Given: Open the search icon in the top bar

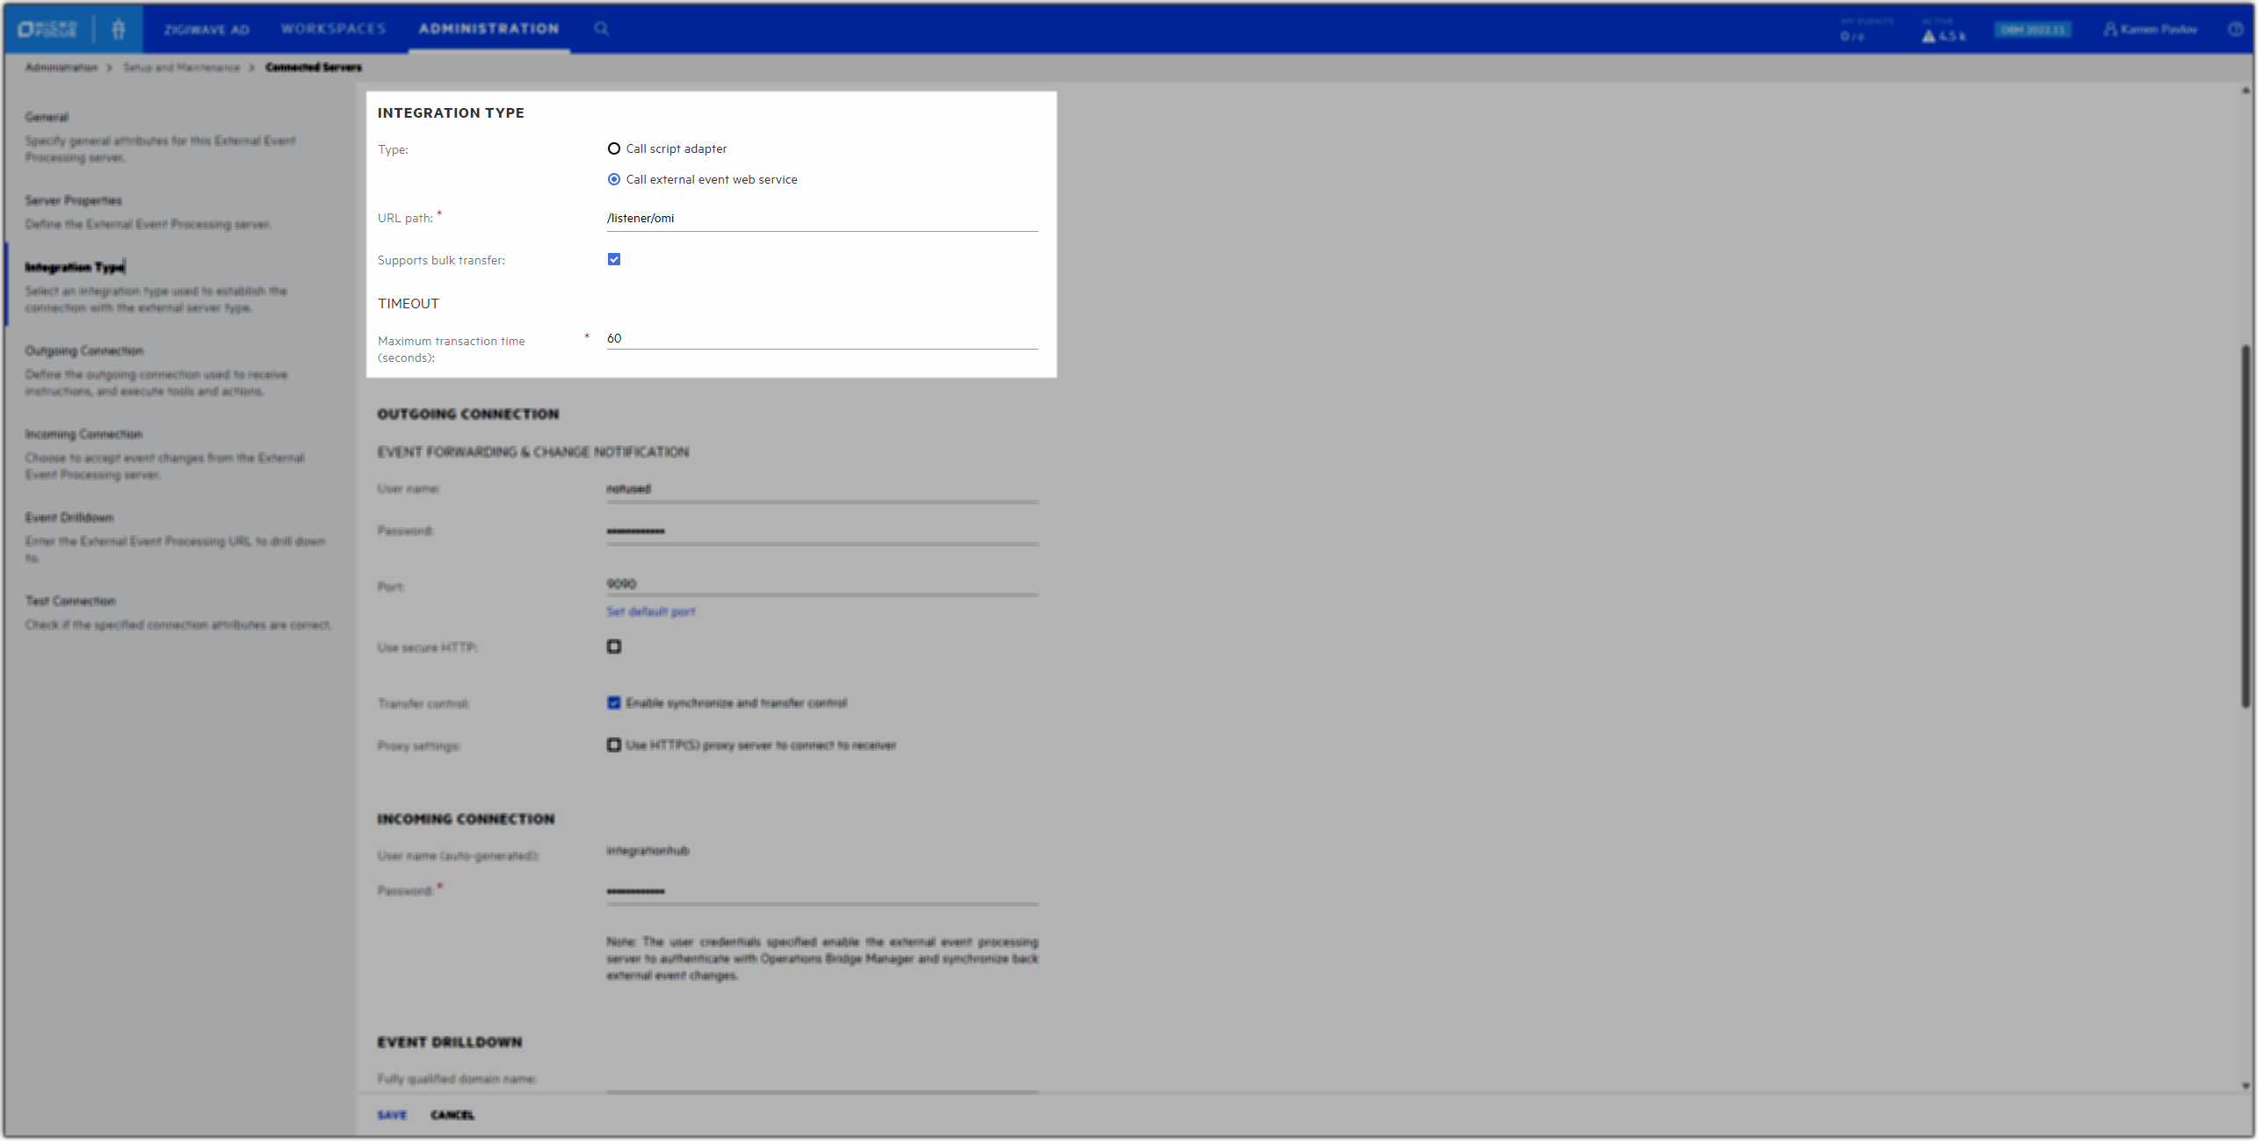Looking at the screenshot, I should click(x=602, y=28).
